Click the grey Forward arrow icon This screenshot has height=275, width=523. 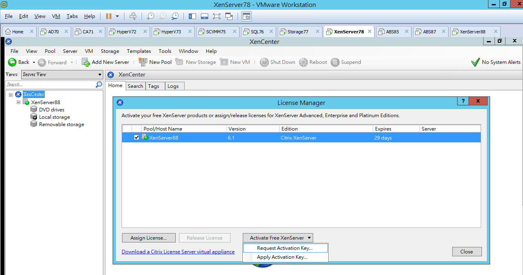pos(42,62)
